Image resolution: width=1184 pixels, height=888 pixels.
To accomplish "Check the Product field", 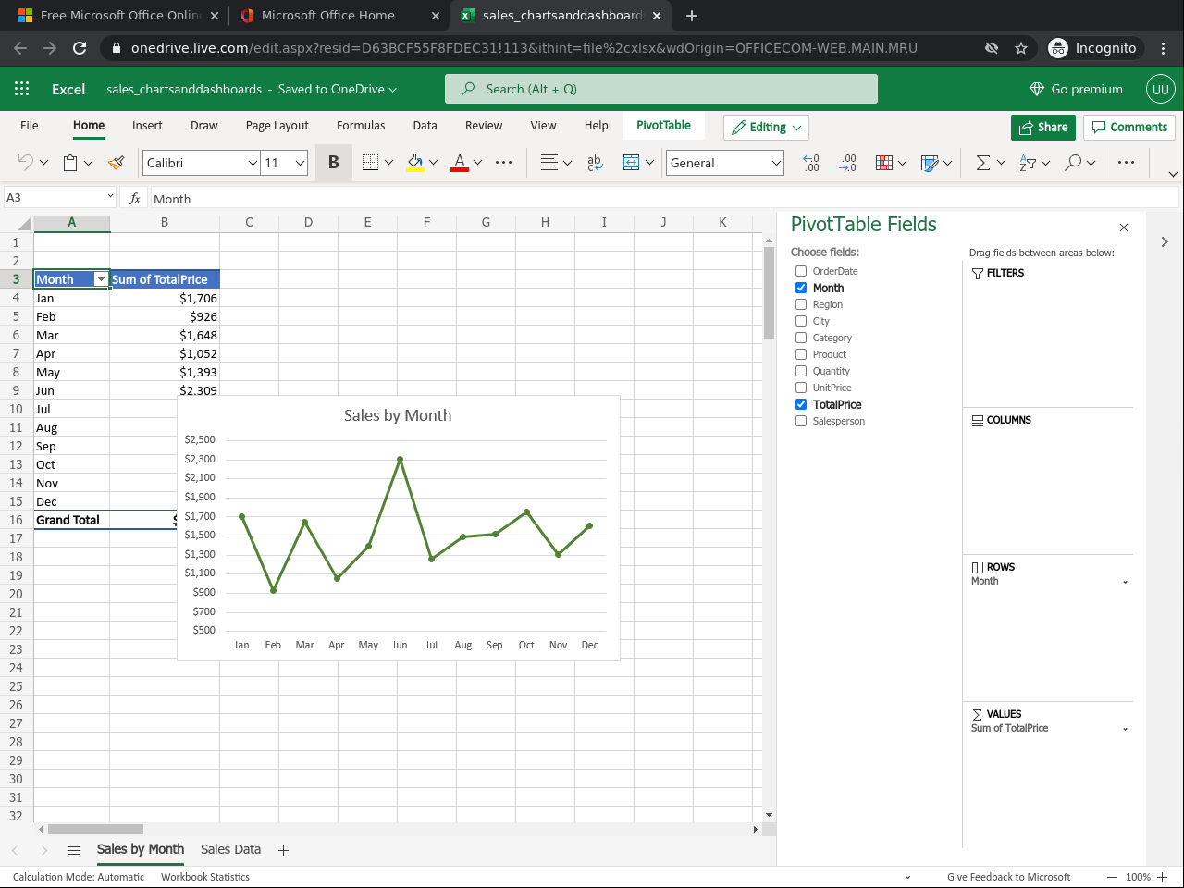I will tap(801, 354).
